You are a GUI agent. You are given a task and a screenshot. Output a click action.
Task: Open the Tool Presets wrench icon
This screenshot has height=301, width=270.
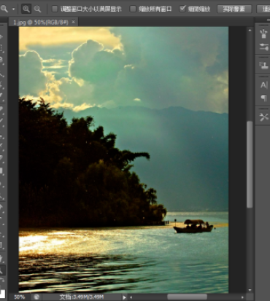pyautogui.click(x=263, y=117)
